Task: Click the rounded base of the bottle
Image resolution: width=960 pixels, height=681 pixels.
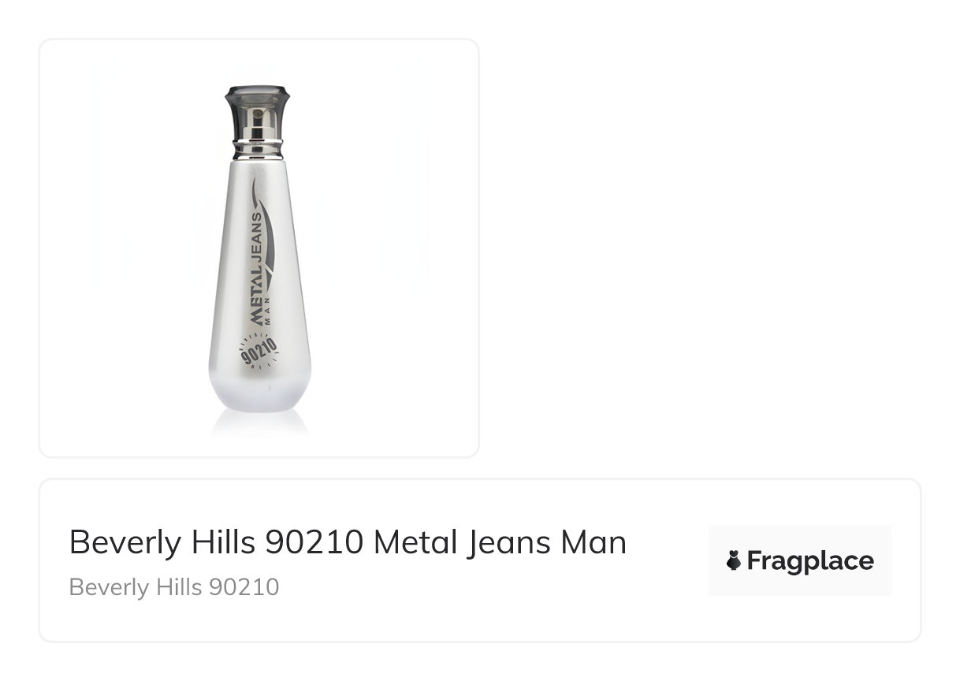Action: [x=259, y=394]
